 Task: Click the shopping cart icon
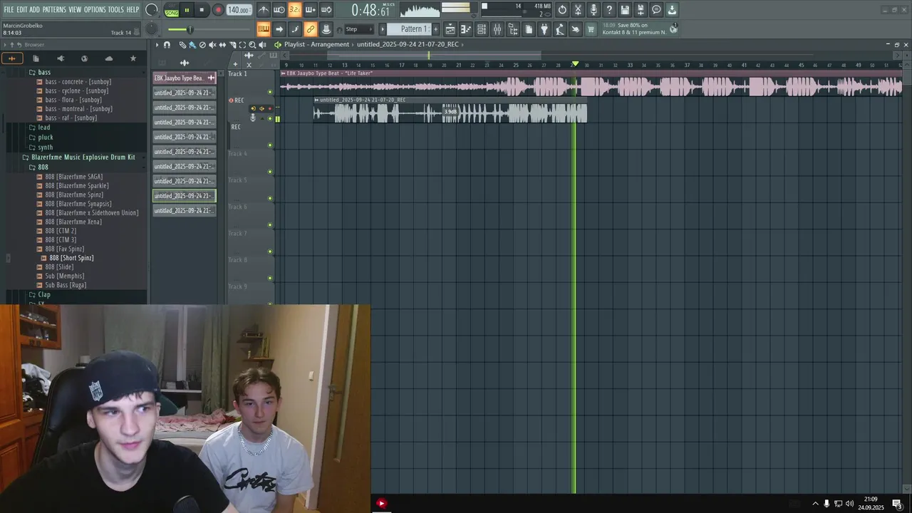(591, 29)
